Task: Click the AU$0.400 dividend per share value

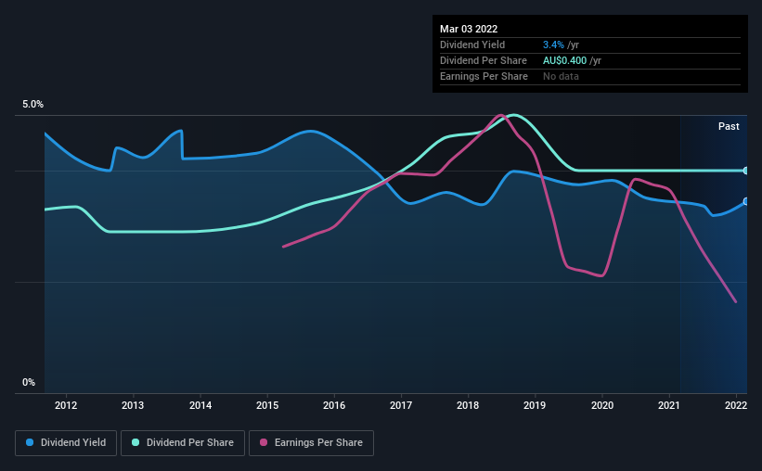Action: click(564, 60)
